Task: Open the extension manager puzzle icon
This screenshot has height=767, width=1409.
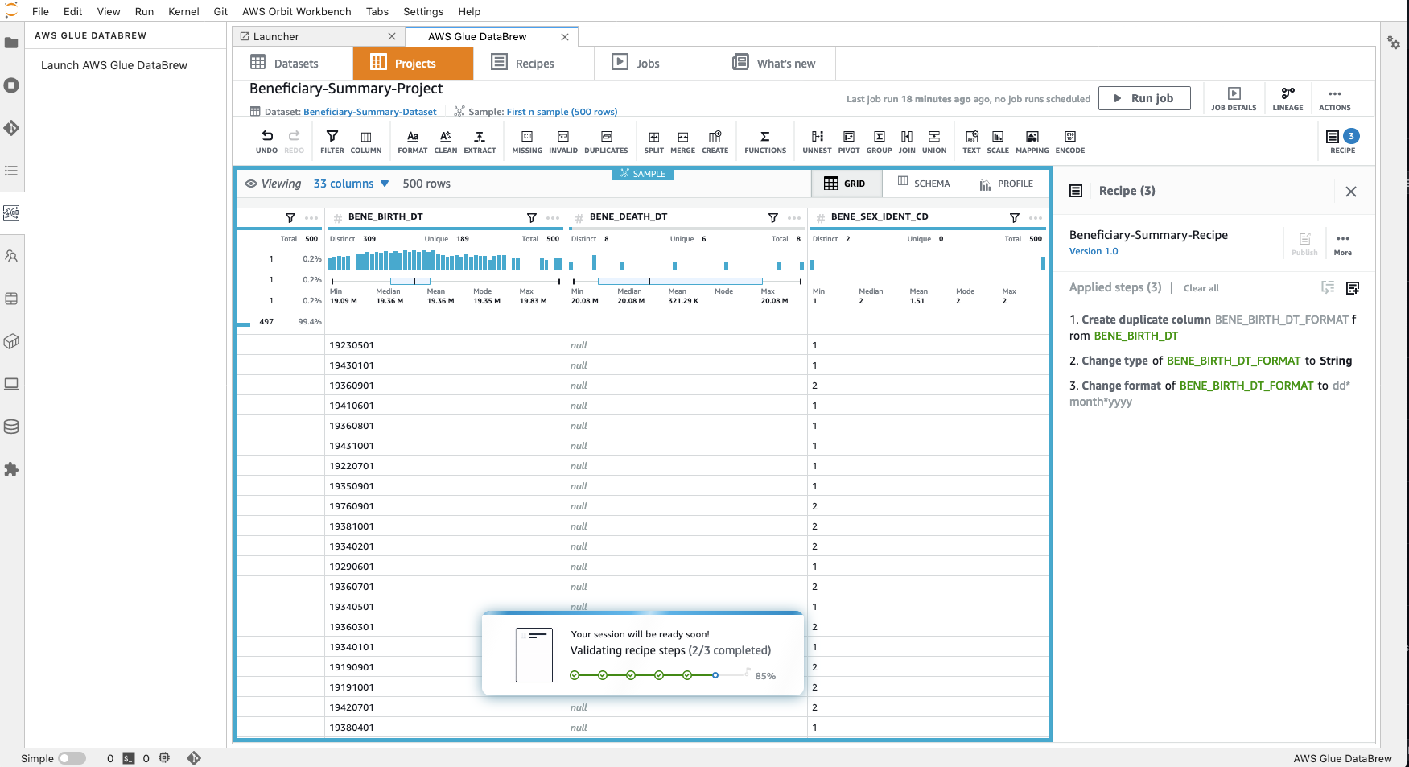Action: point(11,469)
